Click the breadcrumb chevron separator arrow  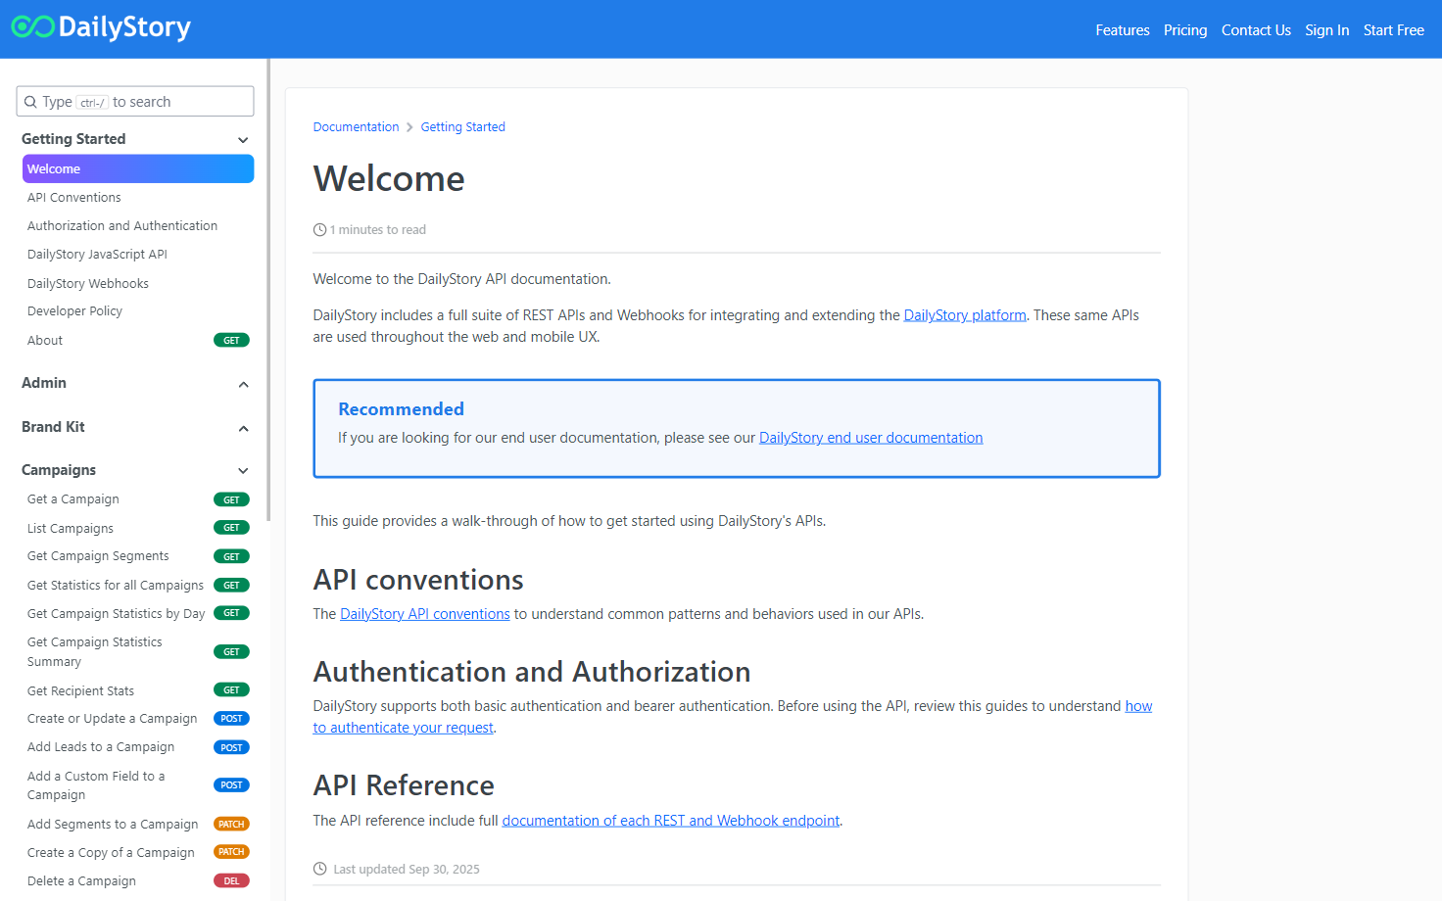point(409,127)
